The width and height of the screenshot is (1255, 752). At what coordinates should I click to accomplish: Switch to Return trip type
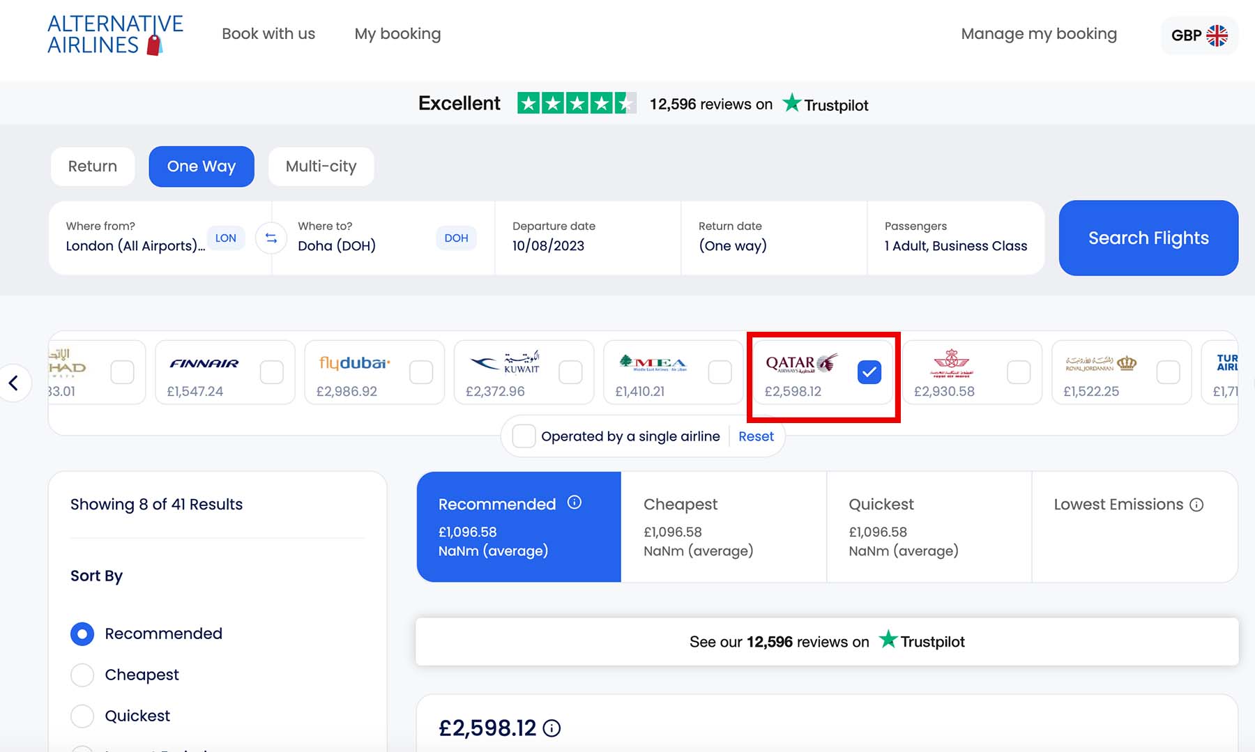(93, 167)
